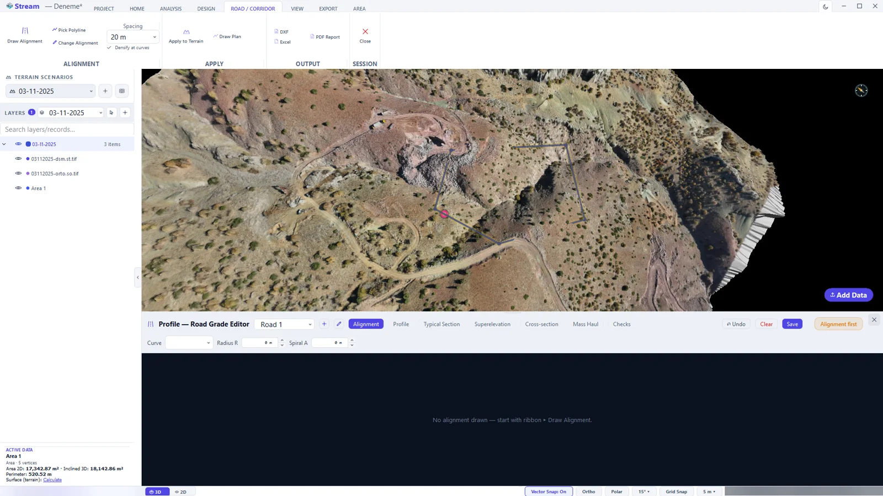Screen dimensions: 883x496
Task: Open the EXPORT ribbon tab
Action: (x=328, y=9)
